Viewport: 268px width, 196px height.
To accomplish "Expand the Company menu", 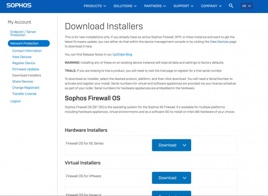I will 214,6.
